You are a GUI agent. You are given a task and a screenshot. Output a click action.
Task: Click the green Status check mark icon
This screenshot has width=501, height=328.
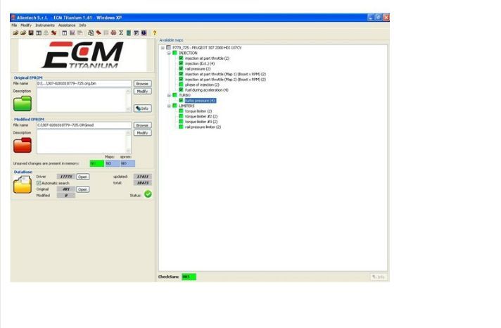click(148, 194)
